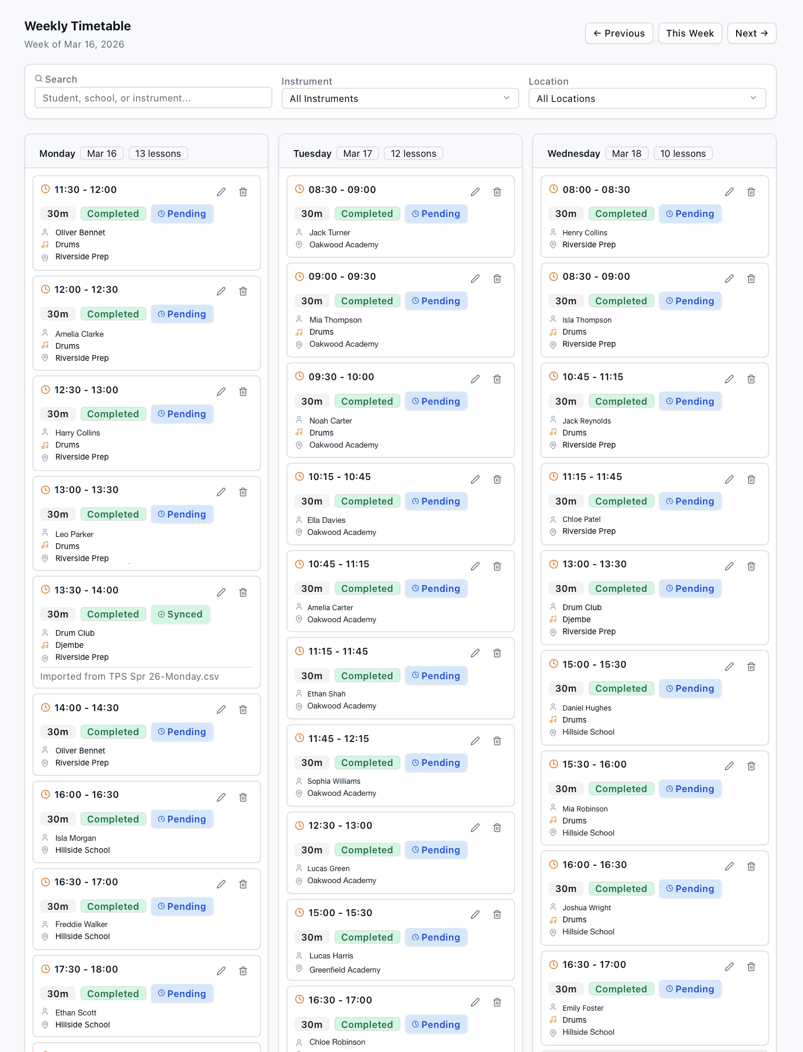Open the All Locations dropdown

pyautogui.click(x=647, y=99)
